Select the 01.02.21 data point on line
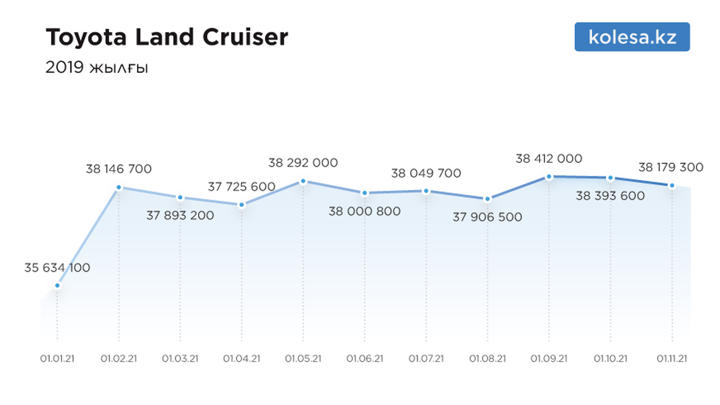Screen dimensions: 720x405 (x=119, y=188)
